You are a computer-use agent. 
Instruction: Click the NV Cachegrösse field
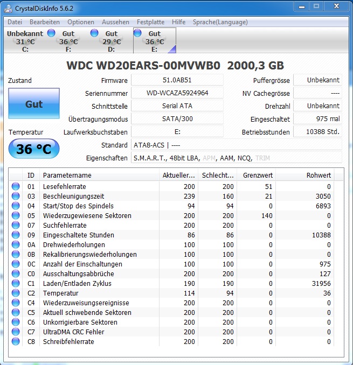[x=317, y=93]
